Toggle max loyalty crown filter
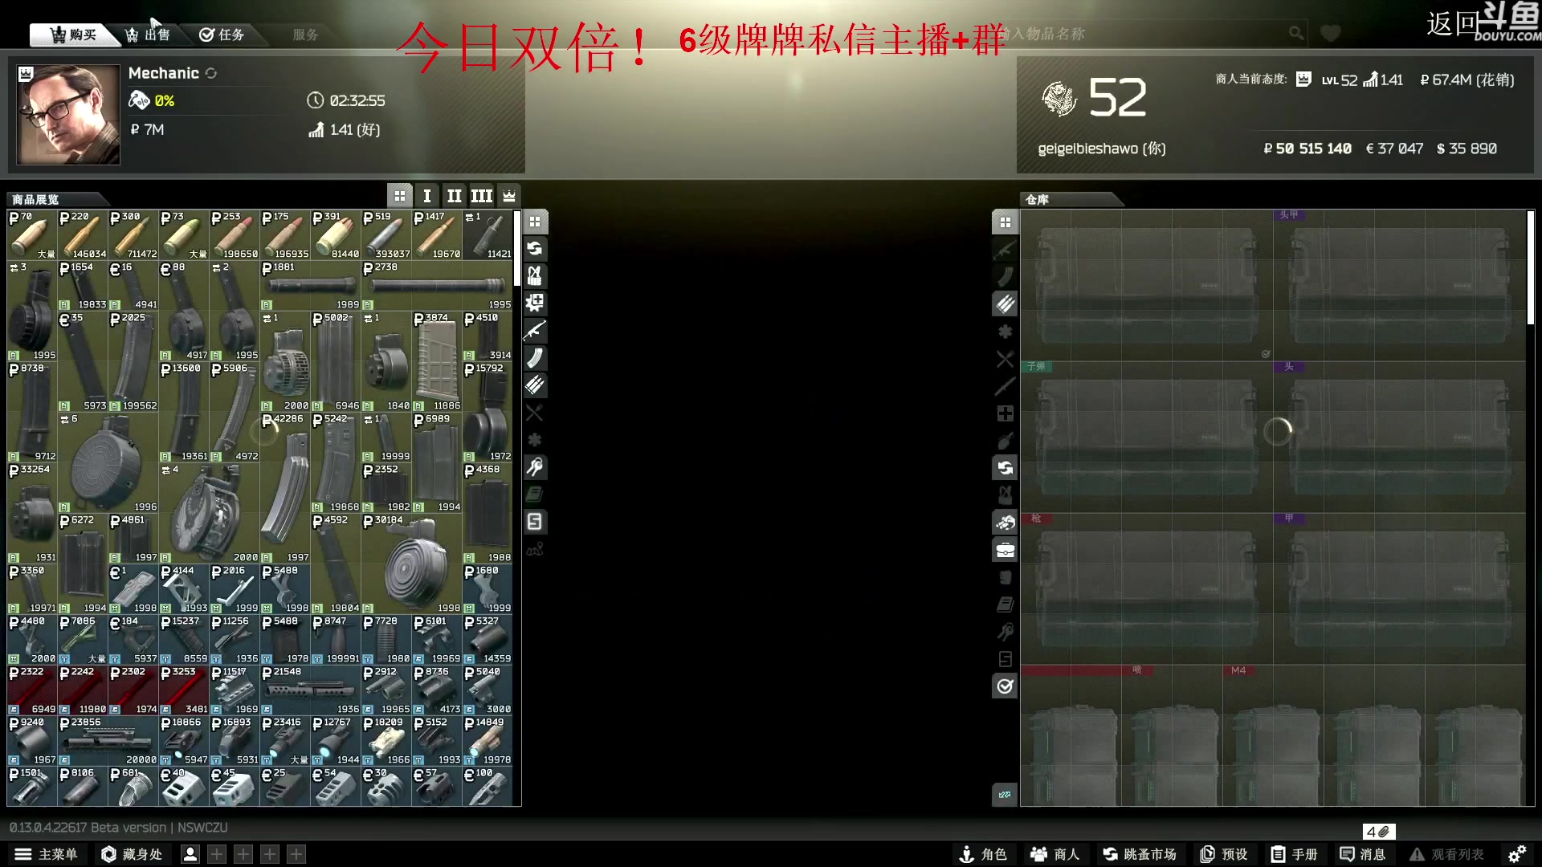Screen dimensions: 1542x867 pos(509,196)
